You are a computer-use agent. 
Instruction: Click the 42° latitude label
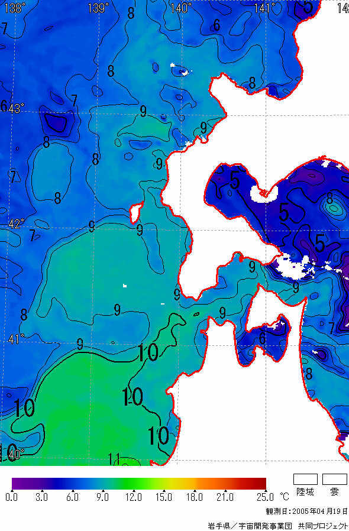tap(16, 224)
